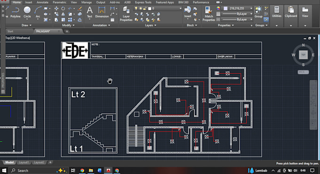Viewport: 320px width, 174px height.
Task: Click the Group tool icon
Action: pyautogui.click(x=258, y=12)
